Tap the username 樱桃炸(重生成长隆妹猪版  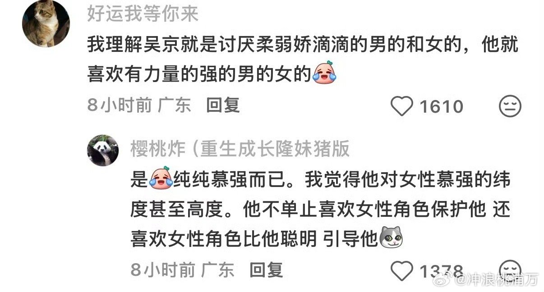tap(240, 148)
